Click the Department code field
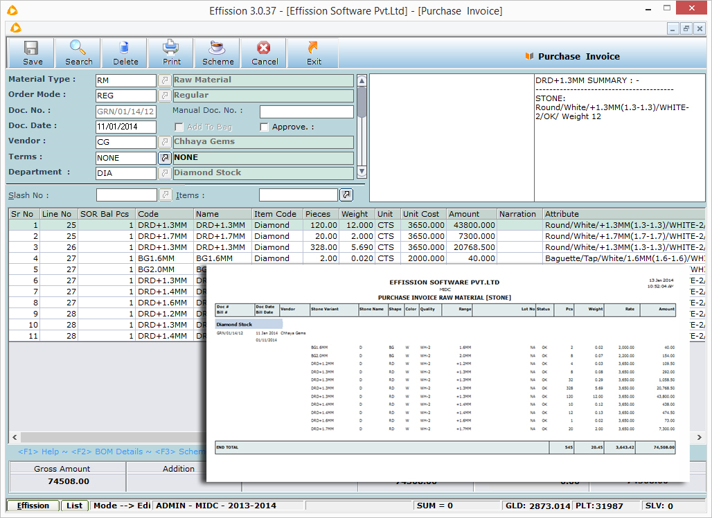712x518 pixels. pos(126,173)
